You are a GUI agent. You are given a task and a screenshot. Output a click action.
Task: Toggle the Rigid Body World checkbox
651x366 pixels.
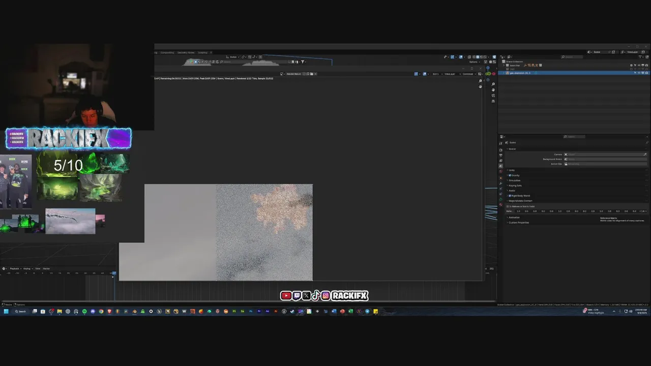tap(510, 196)
